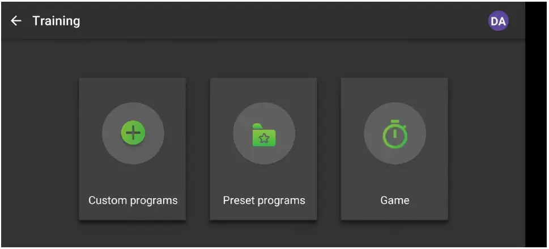Click the "Game" label text
This screenshot has width=549, height=249.
pyautogui.click(x=395, y=200)
